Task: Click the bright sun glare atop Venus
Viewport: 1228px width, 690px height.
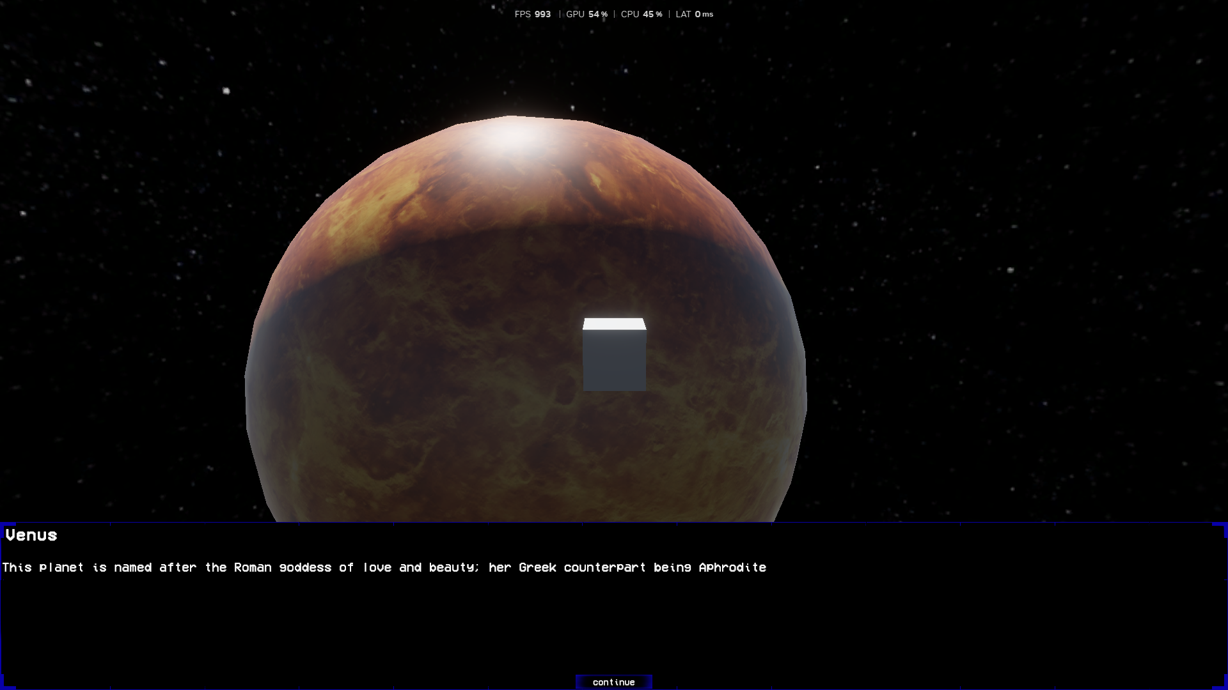Action: point(512,136)
